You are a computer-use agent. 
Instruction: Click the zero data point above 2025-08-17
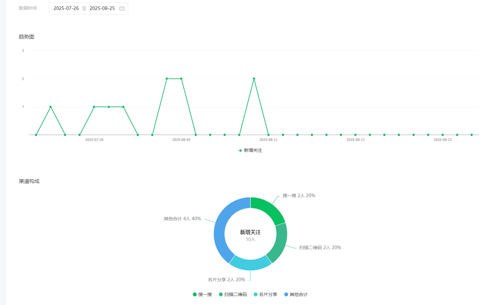pos(355,135)
